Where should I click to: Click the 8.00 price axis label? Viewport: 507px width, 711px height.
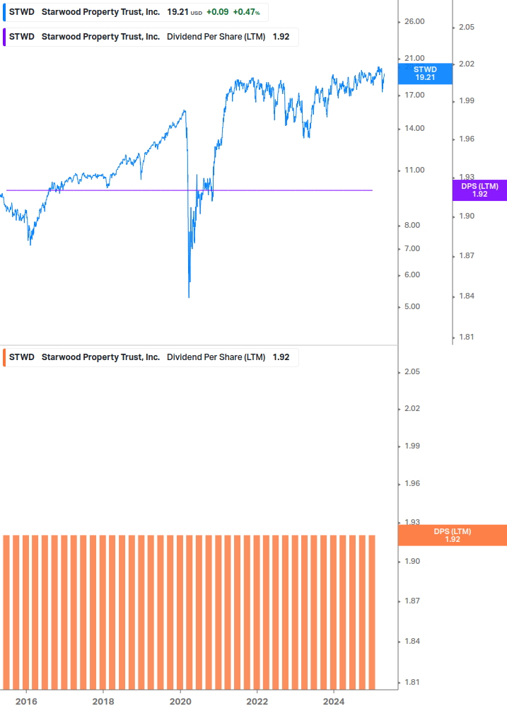point(412,226)
